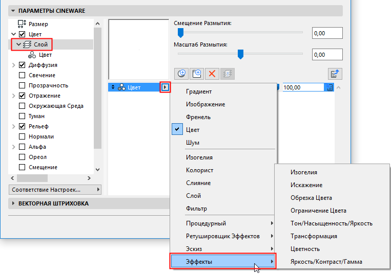Click the edit settings icon with arrow

pos(335,74)
